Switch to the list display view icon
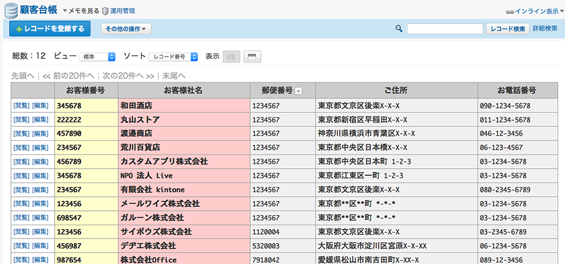The image size is (565, 264). 252,57
